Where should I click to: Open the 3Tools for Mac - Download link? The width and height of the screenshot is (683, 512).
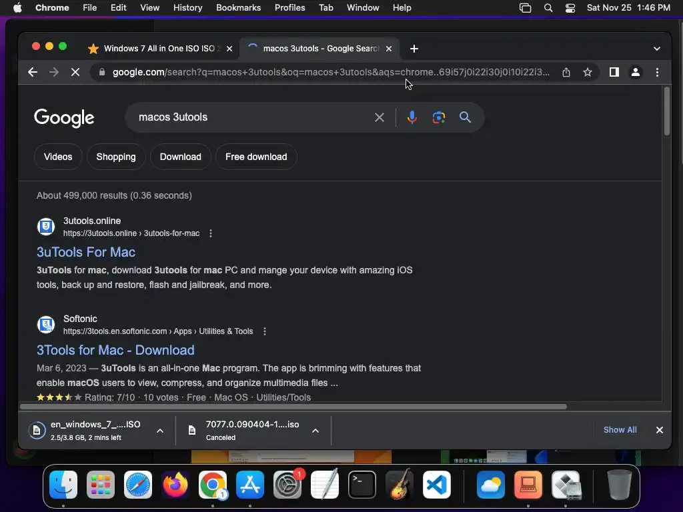[x=115, y=350]
